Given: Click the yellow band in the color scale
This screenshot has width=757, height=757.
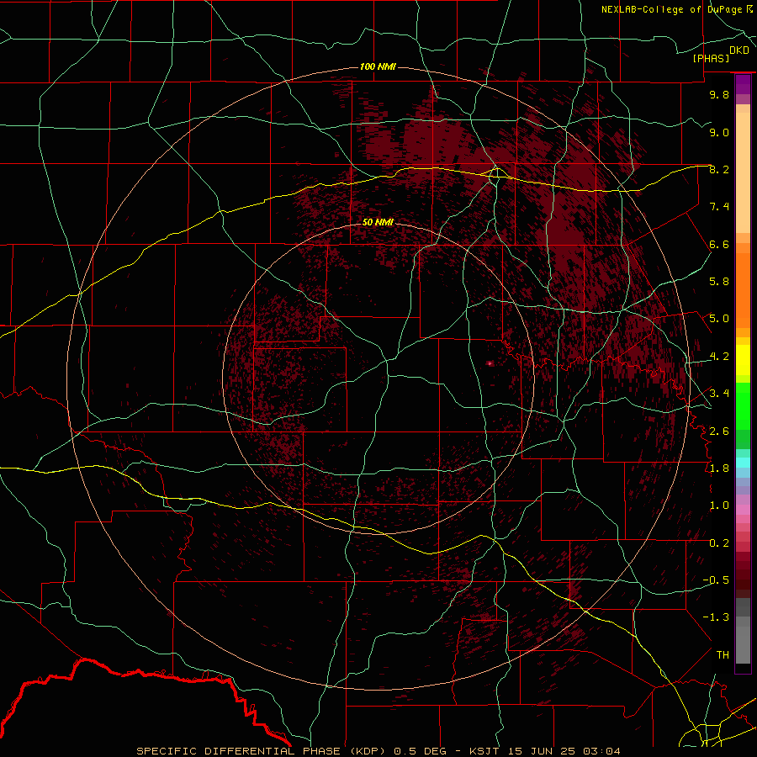Looking at the screenshot, I should (743, 360).
